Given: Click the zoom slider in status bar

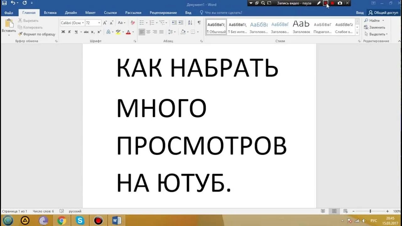Looking at the screenshot, I should [370, 211].
